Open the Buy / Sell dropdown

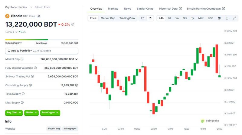(x=14, y=113)
